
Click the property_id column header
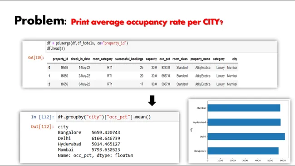60,59
